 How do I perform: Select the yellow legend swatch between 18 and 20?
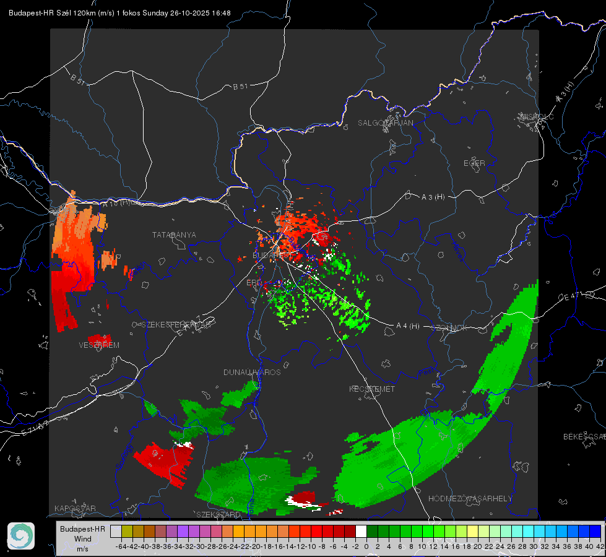click(472, 532)
